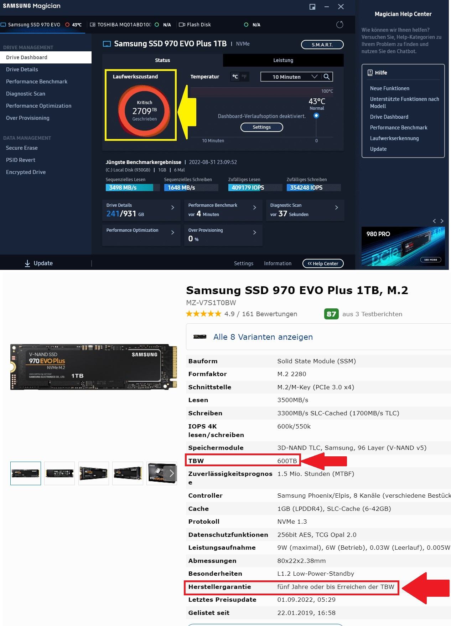Screen dimensions: 451x626
Task: Open Alle 8 Varianten anzeigen link
Action: pos(263,337)
